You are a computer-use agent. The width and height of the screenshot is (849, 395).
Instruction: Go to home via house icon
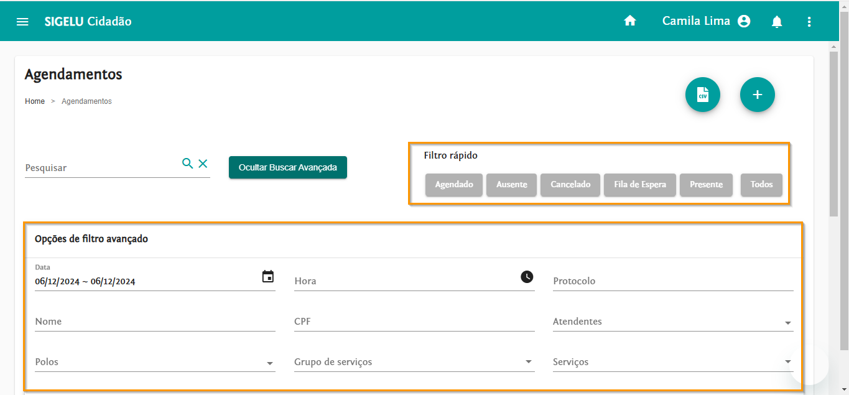tap(630, 21)
